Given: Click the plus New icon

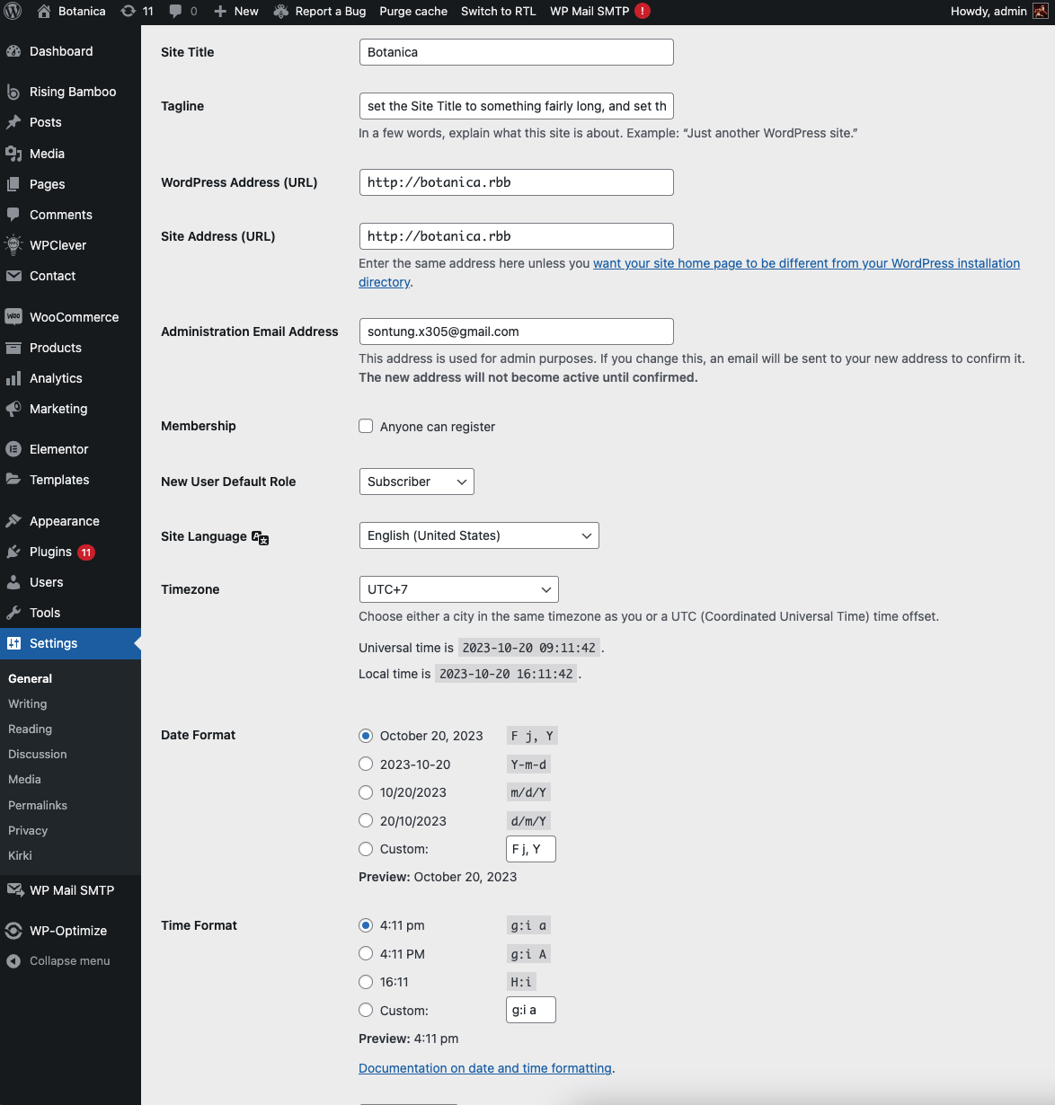Looking at the screenshot, I should 220,12.
